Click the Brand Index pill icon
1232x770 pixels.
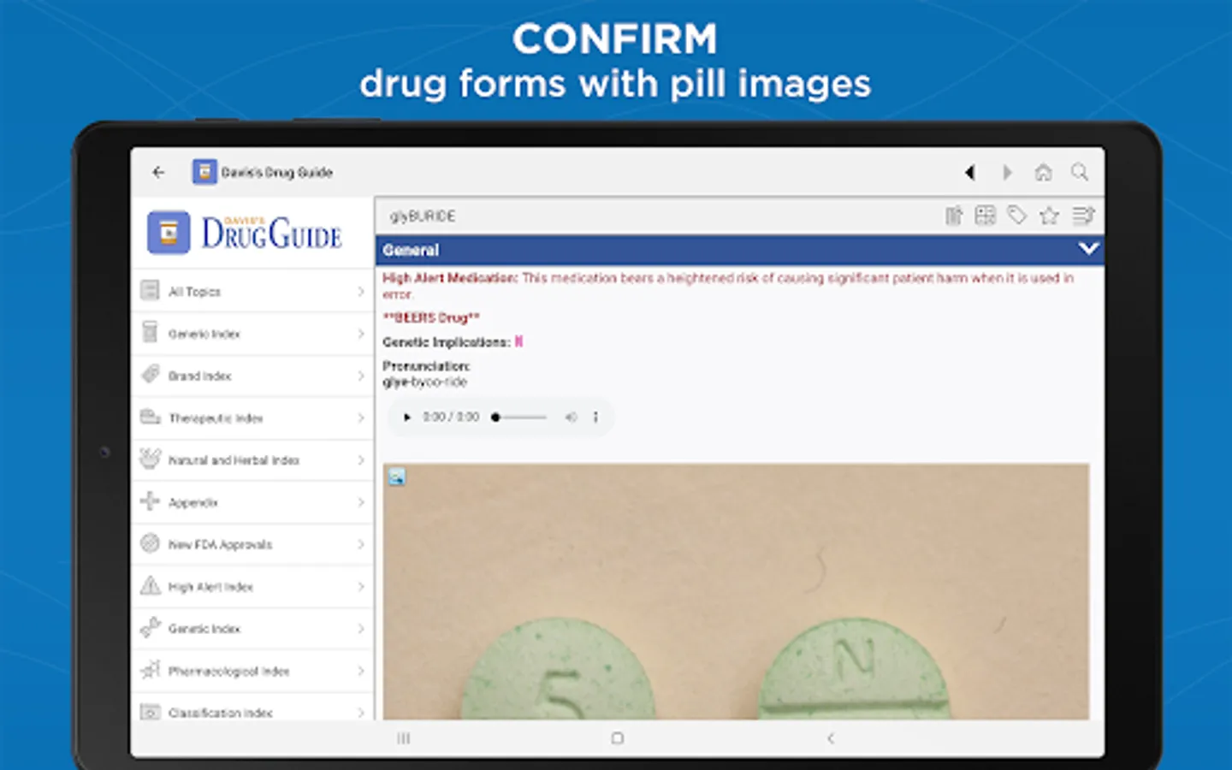[151, 374]
